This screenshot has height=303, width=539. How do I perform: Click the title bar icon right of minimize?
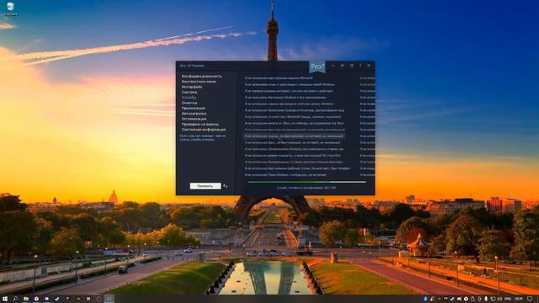click(343, 66)
